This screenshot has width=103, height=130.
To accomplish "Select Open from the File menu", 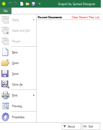I will [18, 63].
